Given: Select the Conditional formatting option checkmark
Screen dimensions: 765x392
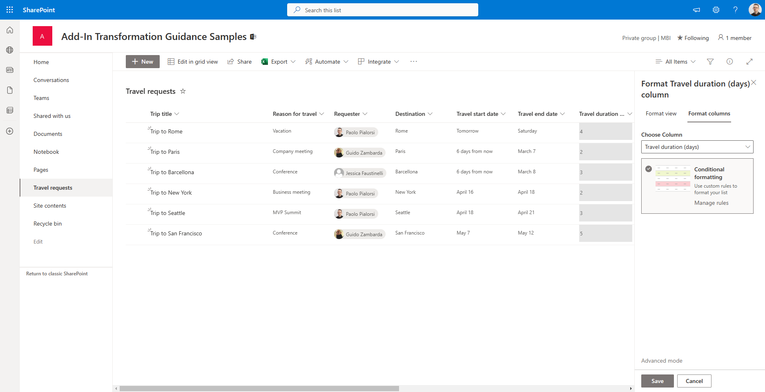Looking at the screenshot, I should [649, 169].
